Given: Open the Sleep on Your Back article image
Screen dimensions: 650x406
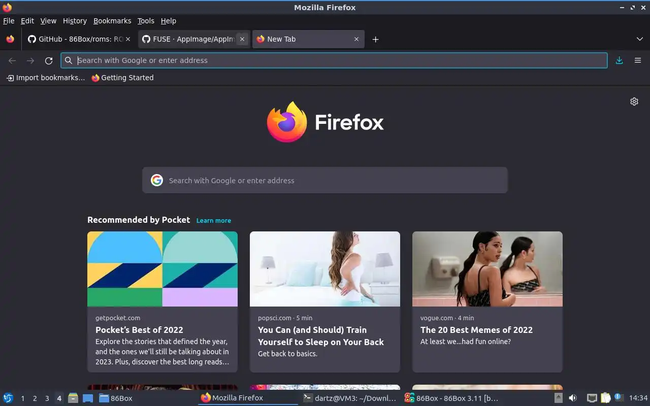Looking at the screenshot, I should pos(325,269).
